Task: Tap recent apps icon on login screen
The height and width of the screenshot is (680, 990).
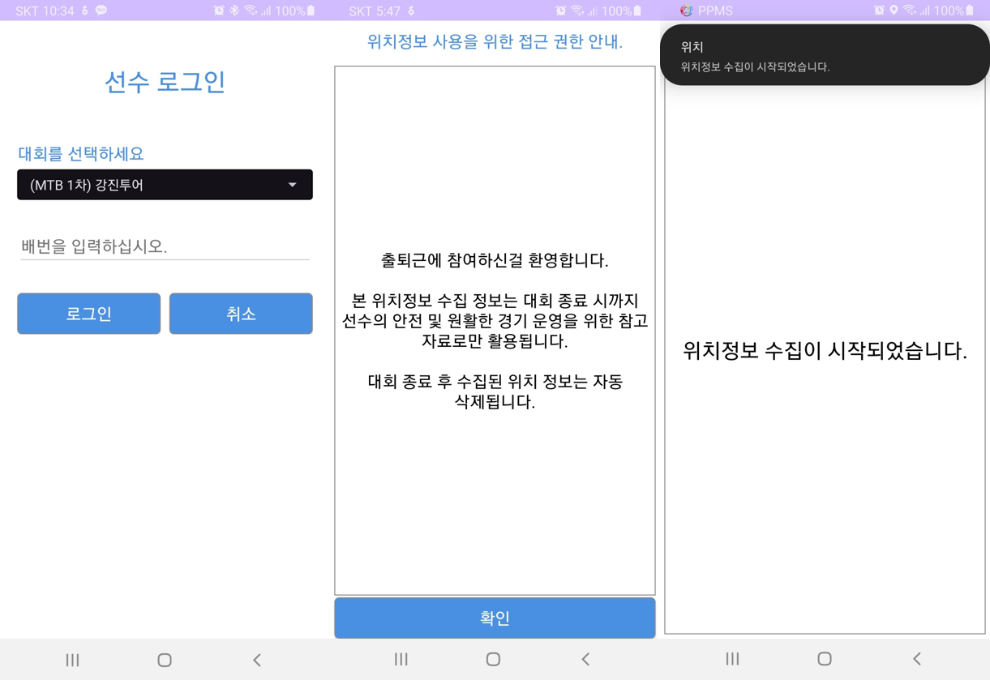Action: point(72,660)
